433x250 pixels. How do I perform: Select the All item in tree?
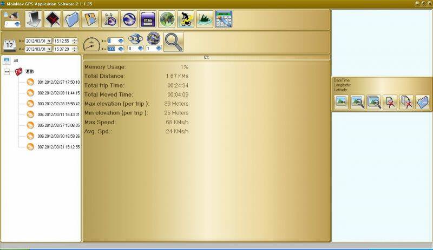(x=16, y=60)
